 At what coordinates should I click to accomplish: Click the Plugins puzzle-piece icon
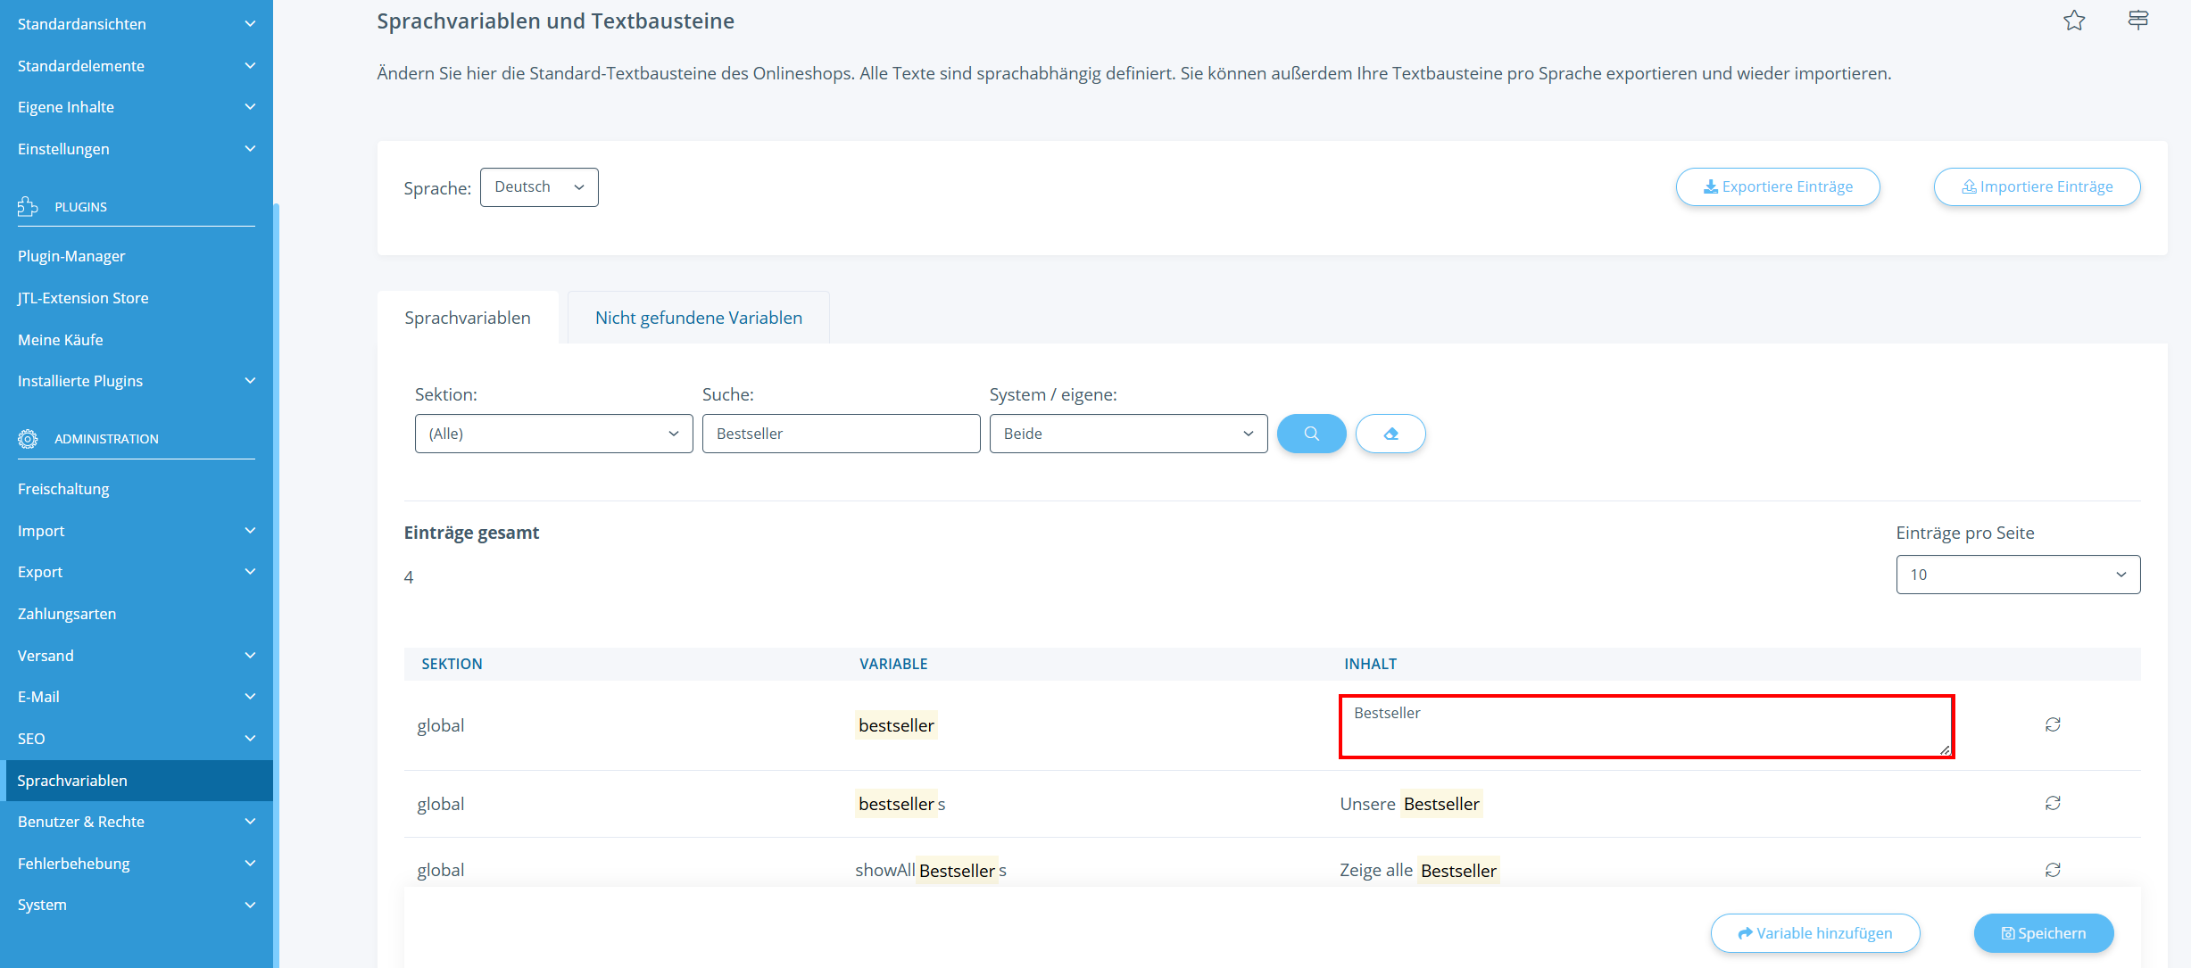28,206
